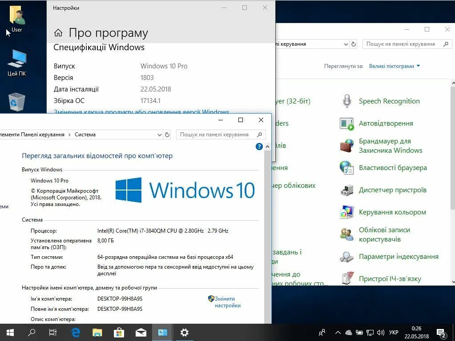Viewport: 455px width, 341px height.
Task: Open the Цей ПК desktop icon
Action: click(17, 63)
